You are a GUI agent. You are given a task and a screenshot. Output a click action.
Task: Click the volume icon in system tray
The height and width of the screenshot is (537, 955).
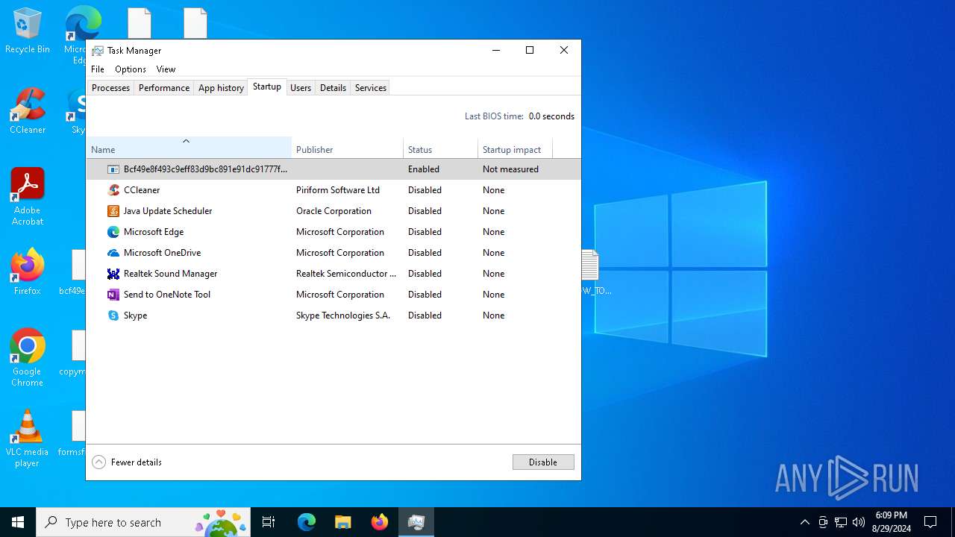coord(859,522)
